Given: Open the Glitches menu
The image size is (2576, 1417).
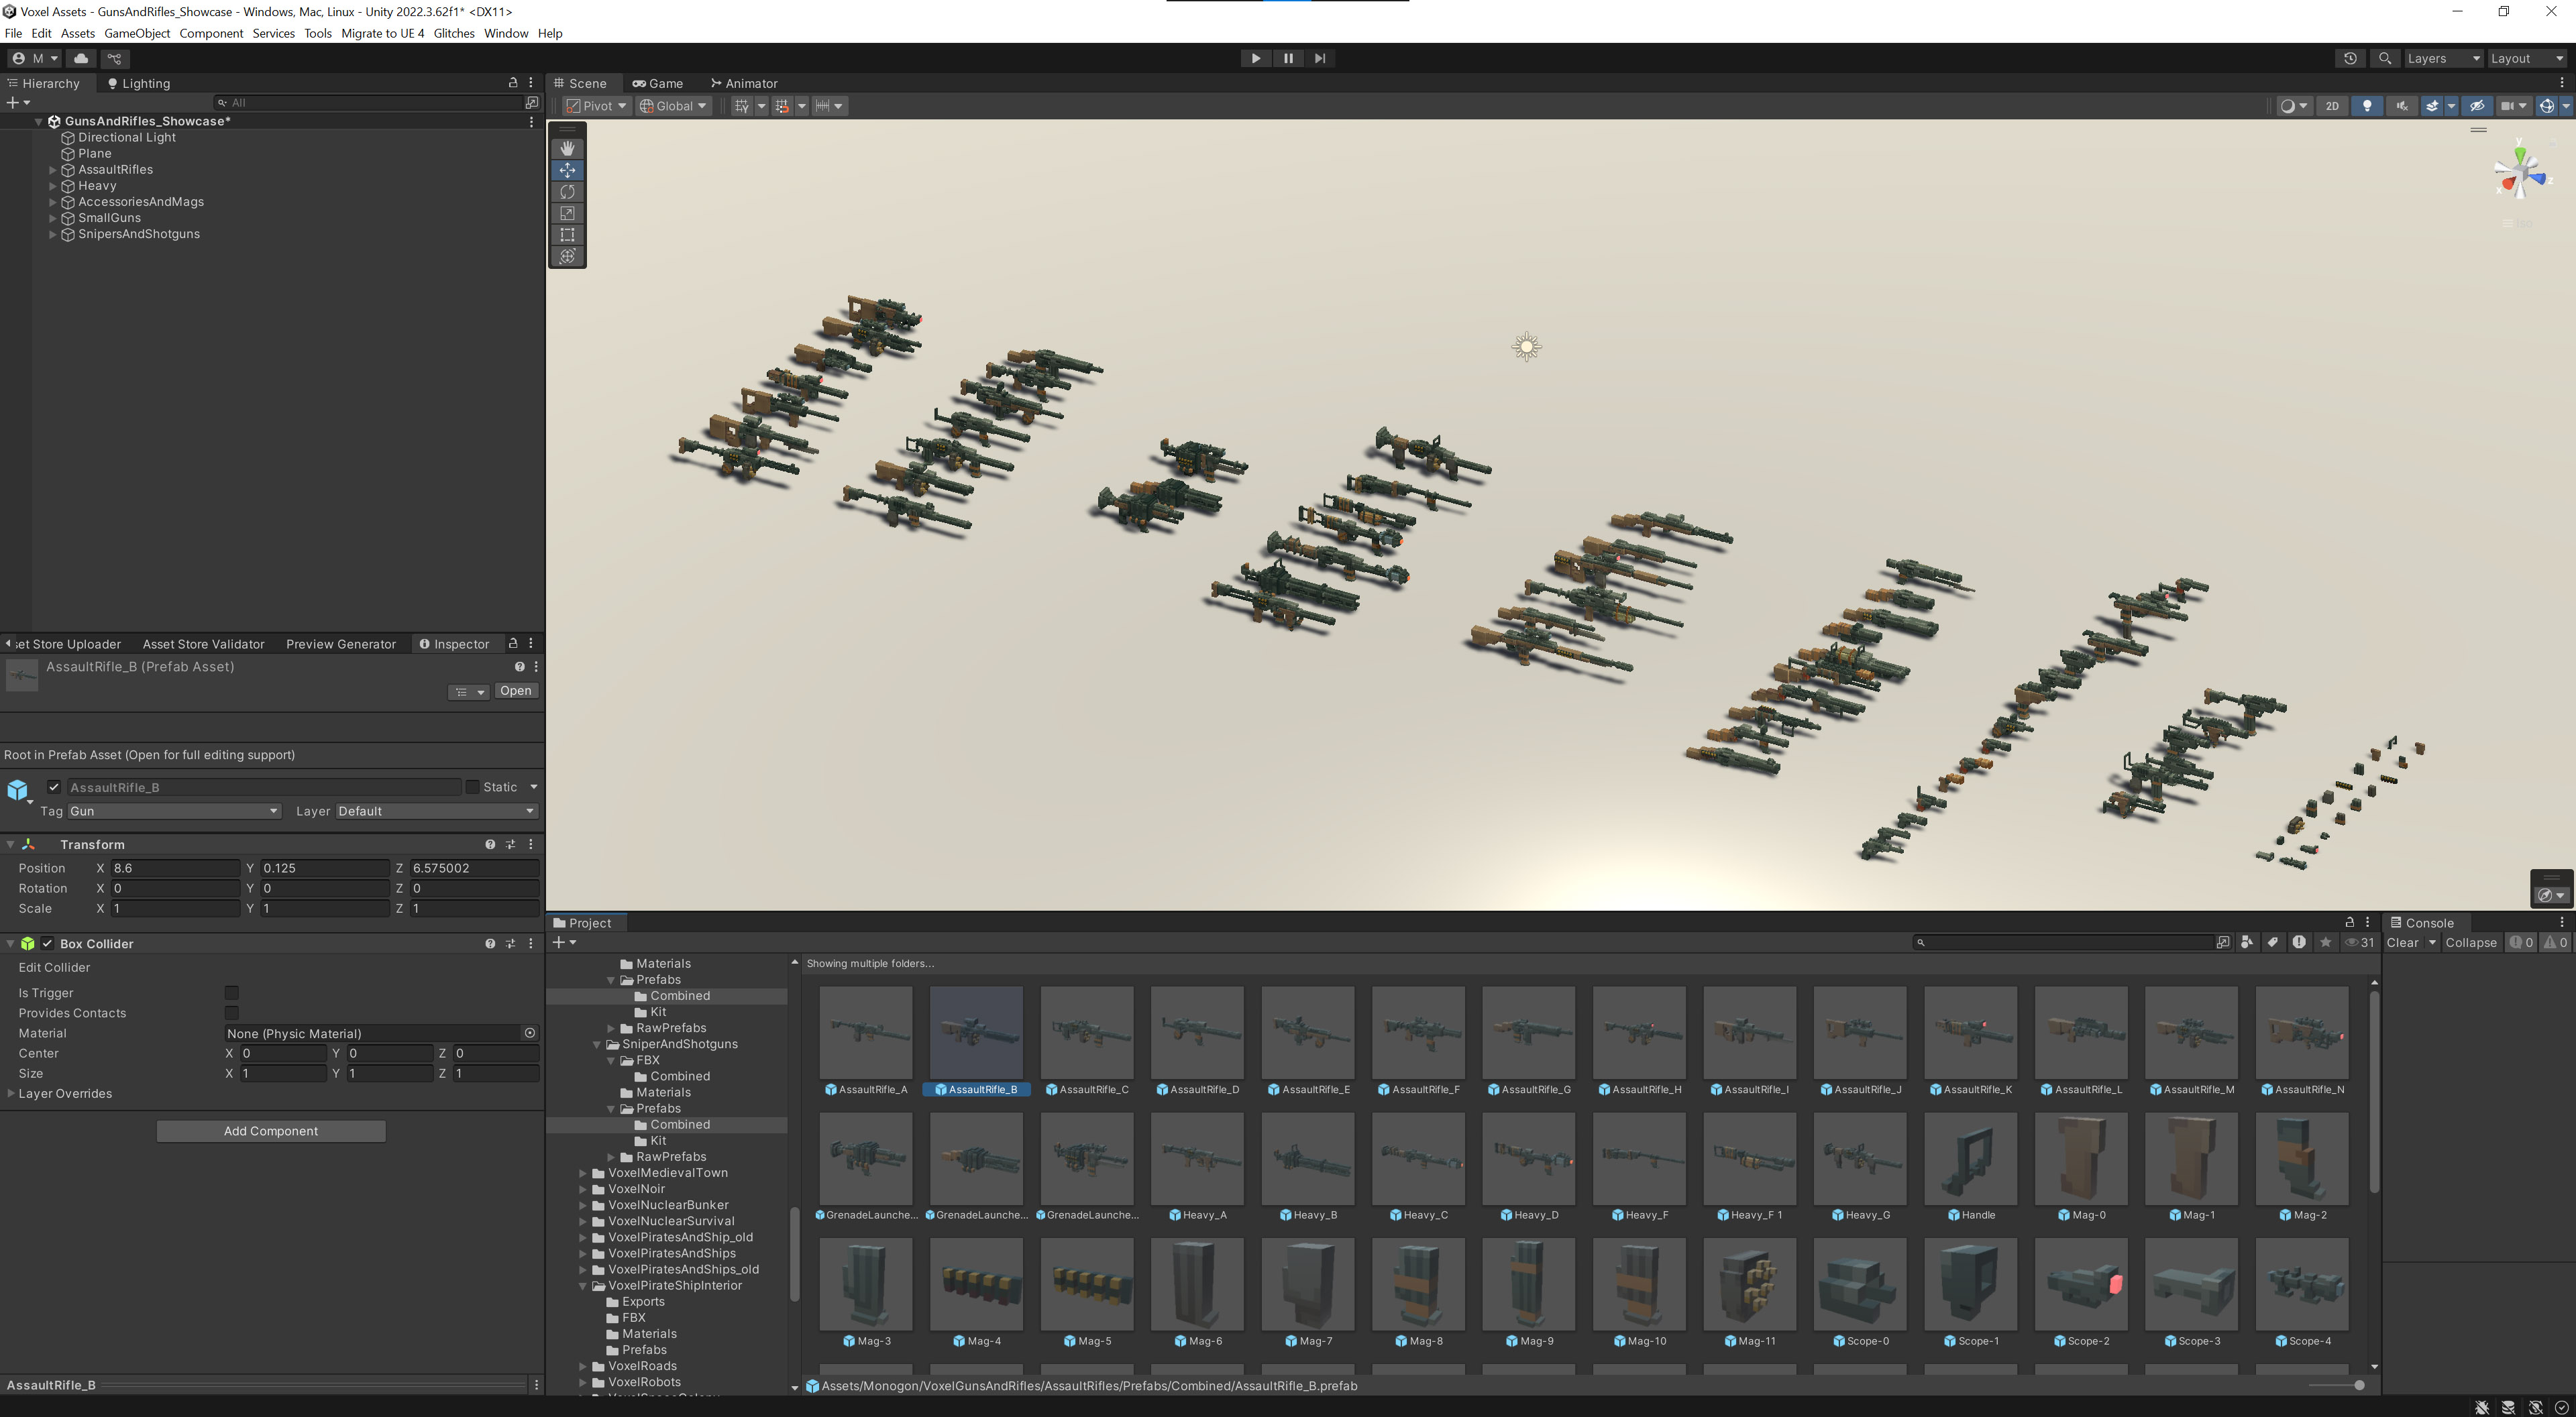Looking at the screenshot, I should [454, 33].
